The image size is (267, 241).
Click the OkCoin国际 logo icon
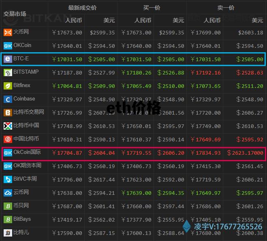(x=8, y=153)
